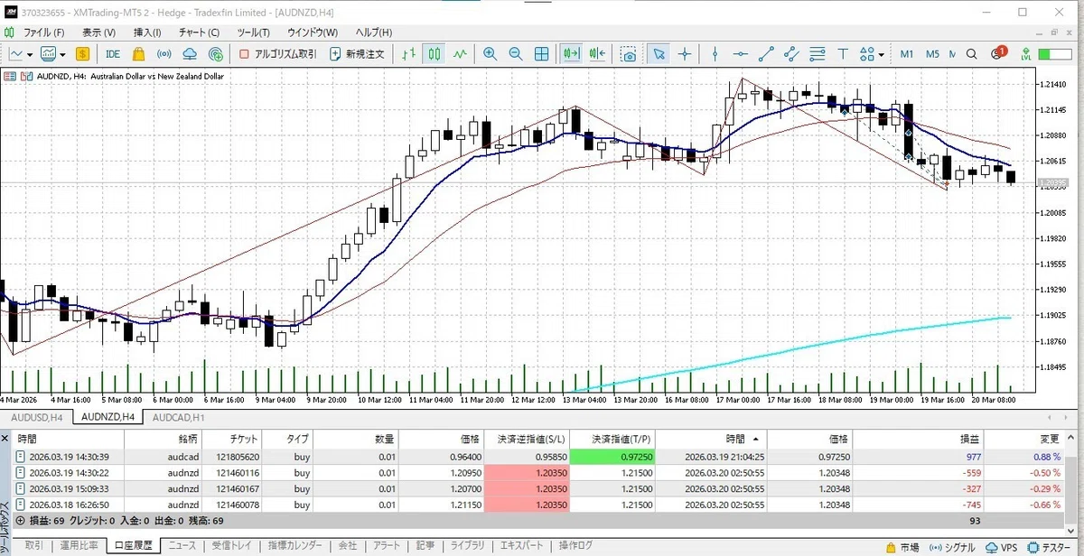Select the text label tool
Image resolution: width=1084 pixels, height=556 pixels.
(x=844, y=53)
